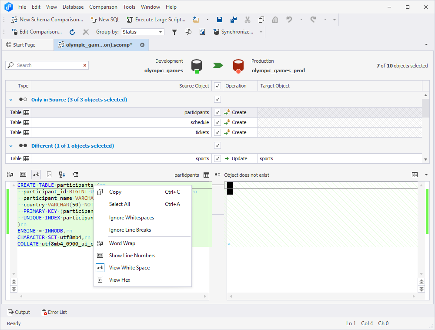Uncheck the sports table checkbox

point(217,158)
